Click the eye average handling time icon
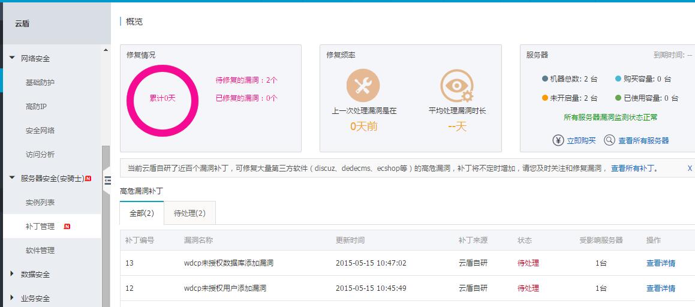The height and width of the screenshot is (307, 695). point(457,86)
